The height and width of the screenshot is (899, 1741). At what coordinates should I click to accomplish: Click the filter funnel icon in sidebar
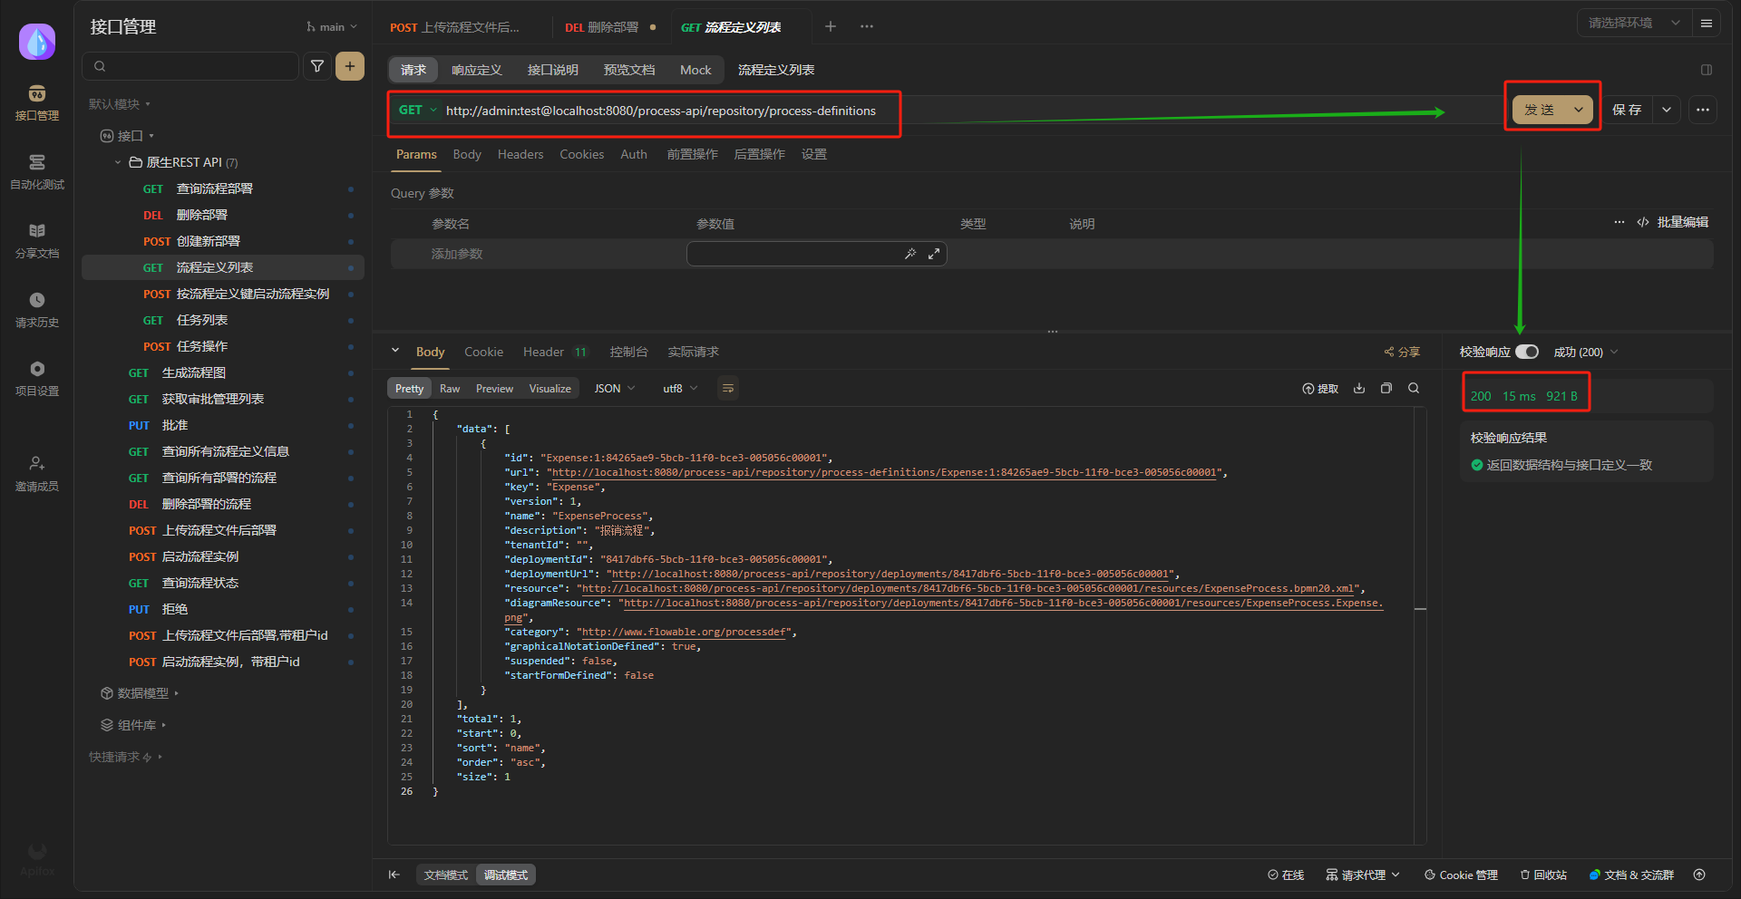pyautogui.click(x=317, y=66)
